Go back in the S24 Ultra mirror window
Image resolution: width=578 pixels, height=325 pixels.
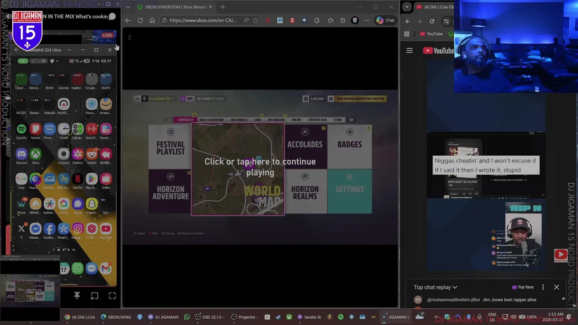point(17,50)
